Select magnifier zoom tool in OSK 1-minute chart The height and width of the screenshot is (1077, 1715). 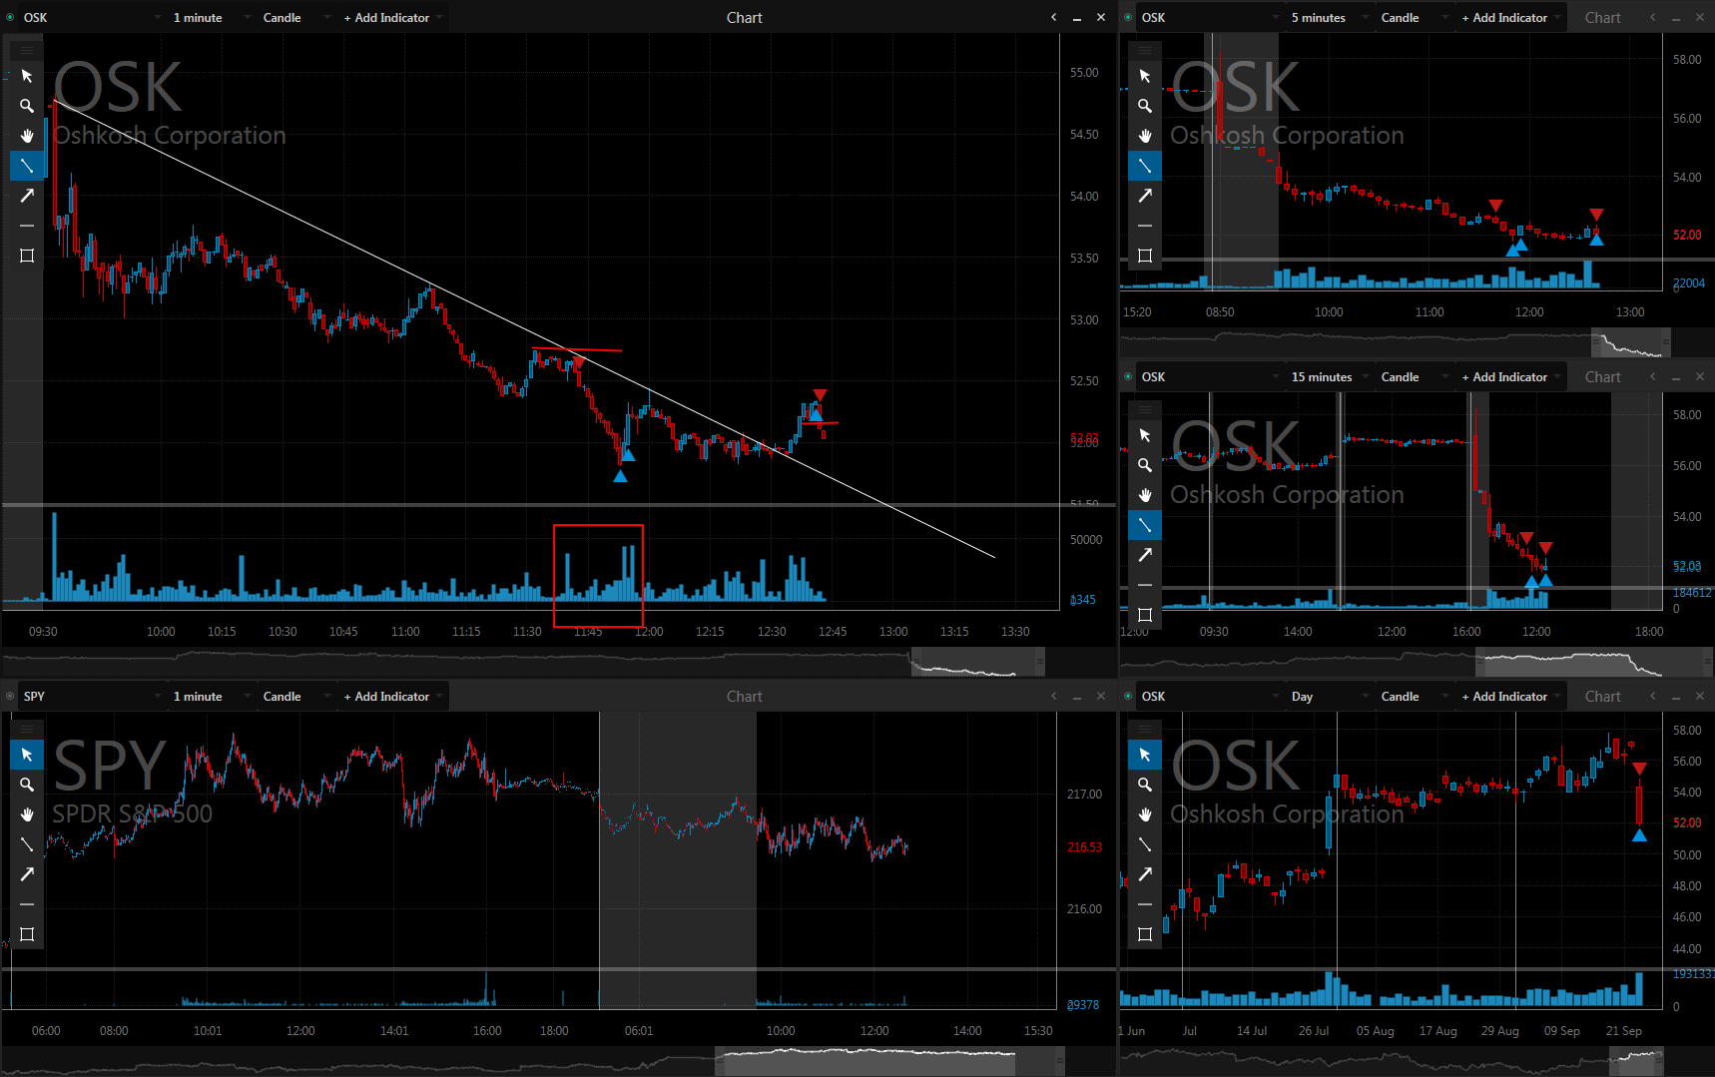(27, 106)
